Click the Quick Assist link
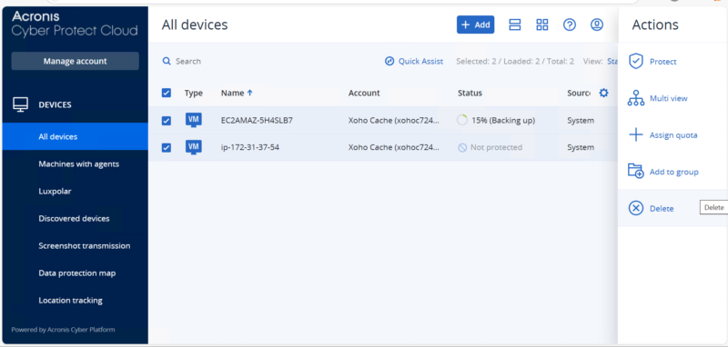Screen dimensions: 728x347 420,61
